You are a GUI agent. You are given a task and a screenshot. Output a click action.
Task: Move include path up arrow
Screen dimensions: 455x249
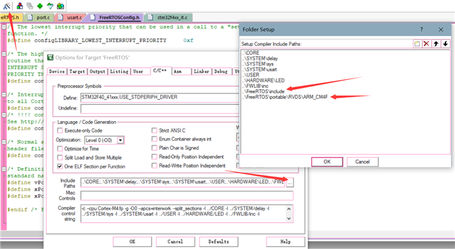pyautogui.click(x=436, y=44)
